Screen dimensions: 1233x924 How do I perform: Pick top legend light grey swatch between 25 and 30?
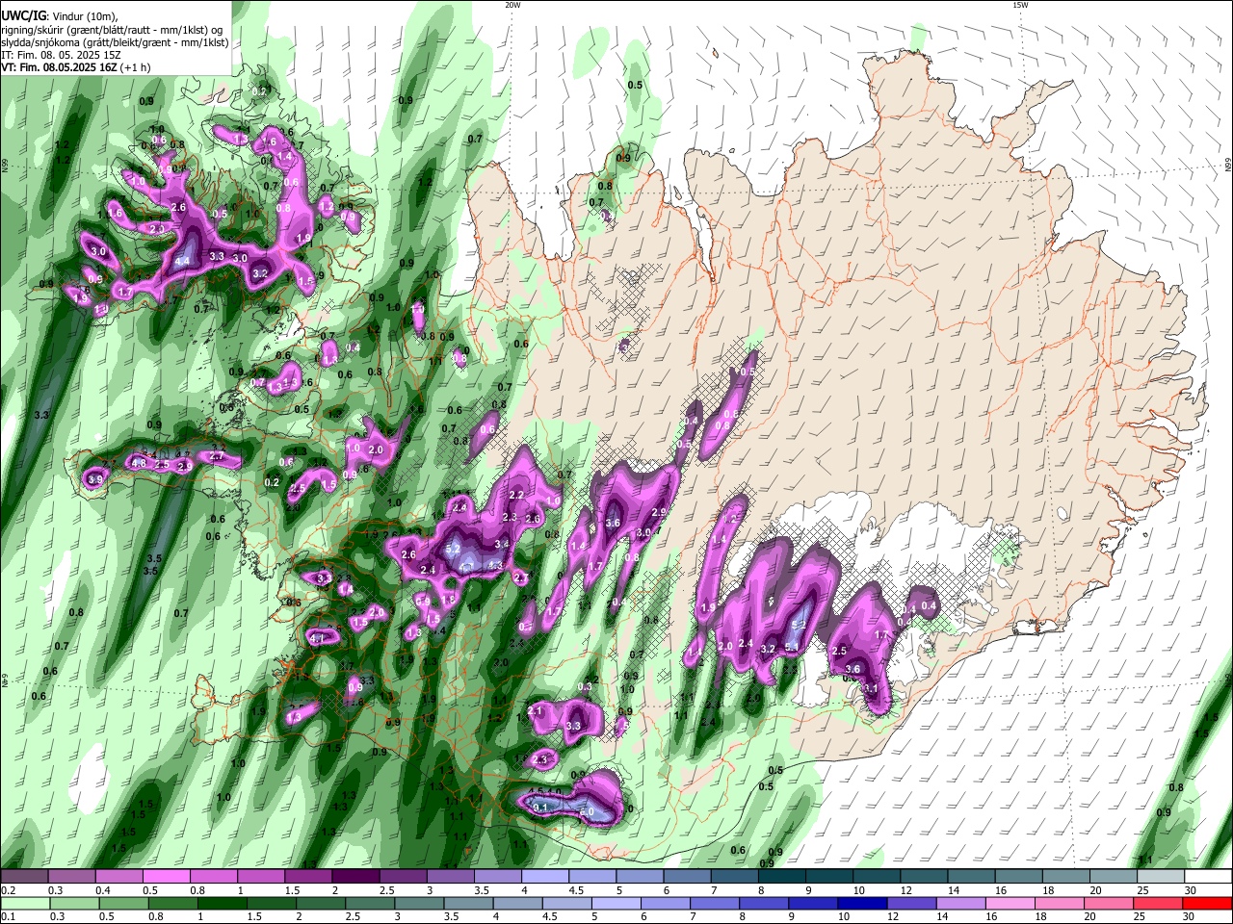click(1159, 877)
